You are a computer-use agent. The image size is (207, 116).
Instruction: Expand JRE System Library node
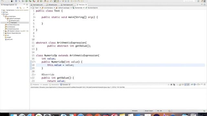click(4, 31)
